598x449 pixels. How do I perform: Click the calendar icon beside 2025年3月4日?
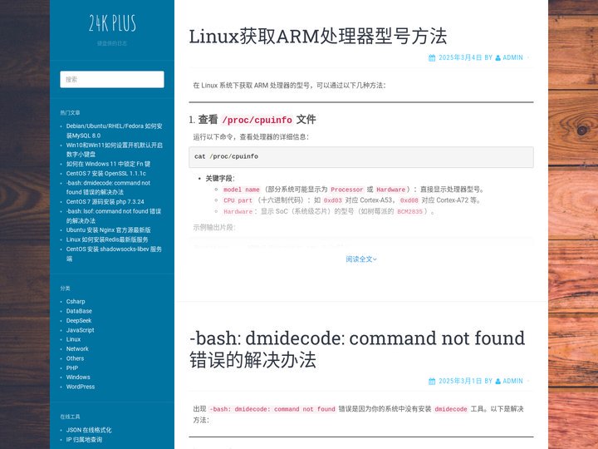(x=432, y=57)
